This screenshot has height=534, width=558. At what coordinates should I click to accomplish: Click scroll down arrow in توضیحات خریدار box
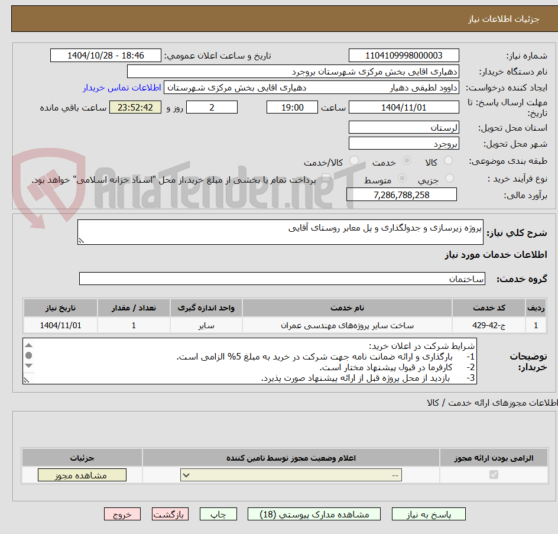(x=29, y=365)
